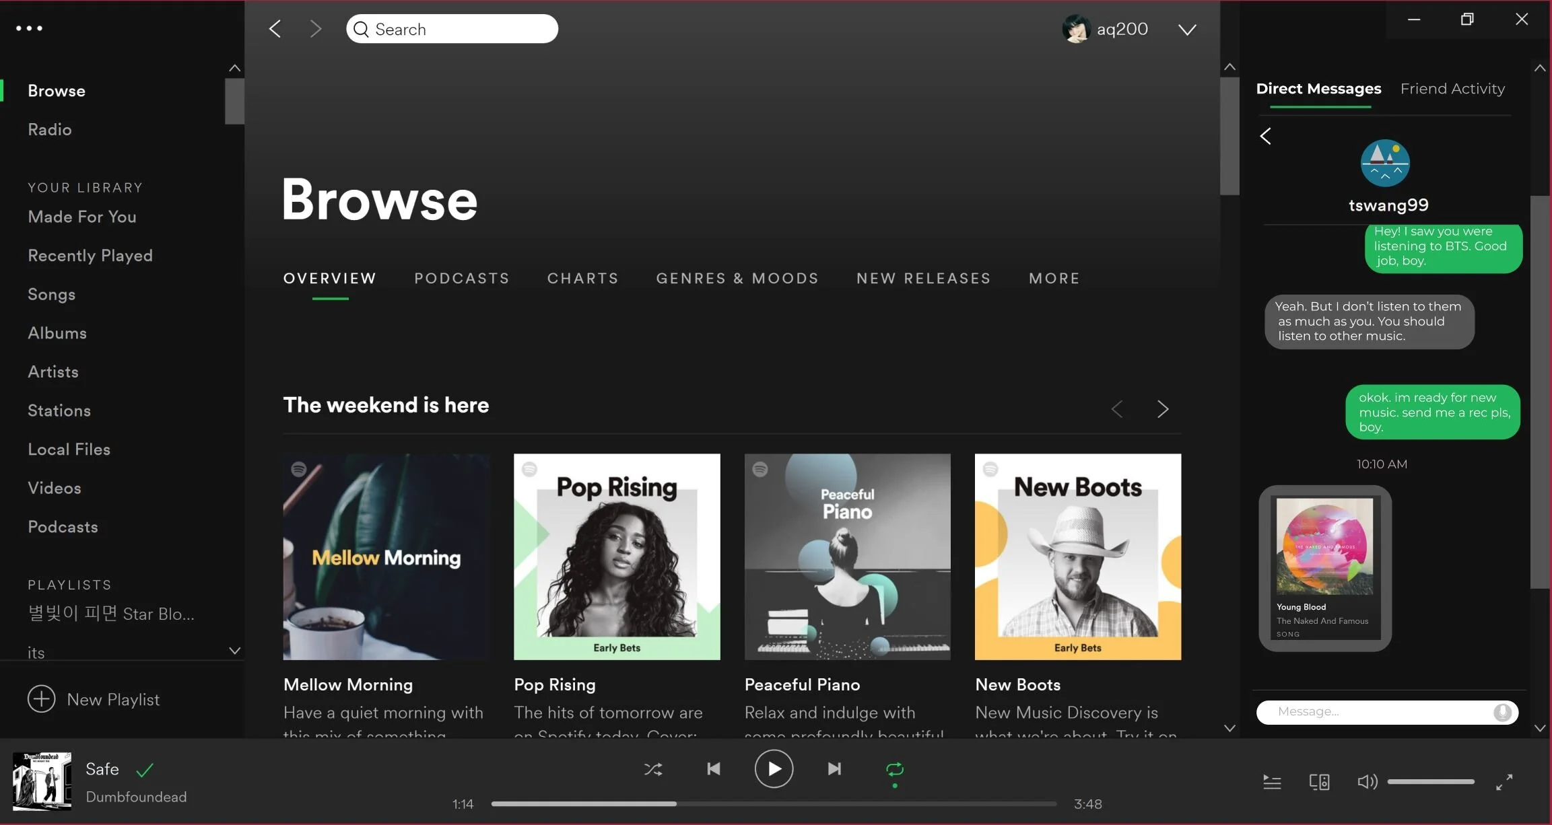Click the queue icon in the player bar
The image size is (1552, 825).
click(1271, 782)
